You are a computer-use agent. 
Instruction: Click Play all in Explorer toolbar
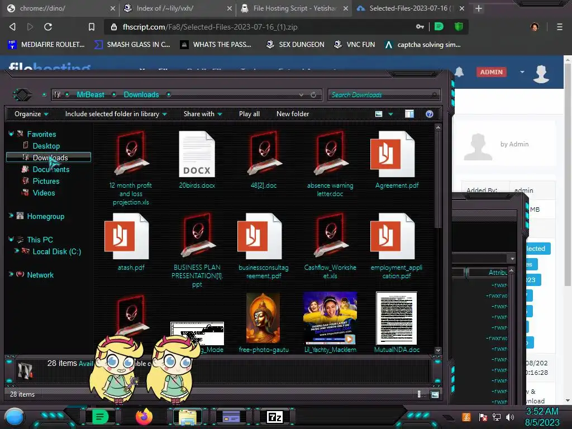pos(249,114)
